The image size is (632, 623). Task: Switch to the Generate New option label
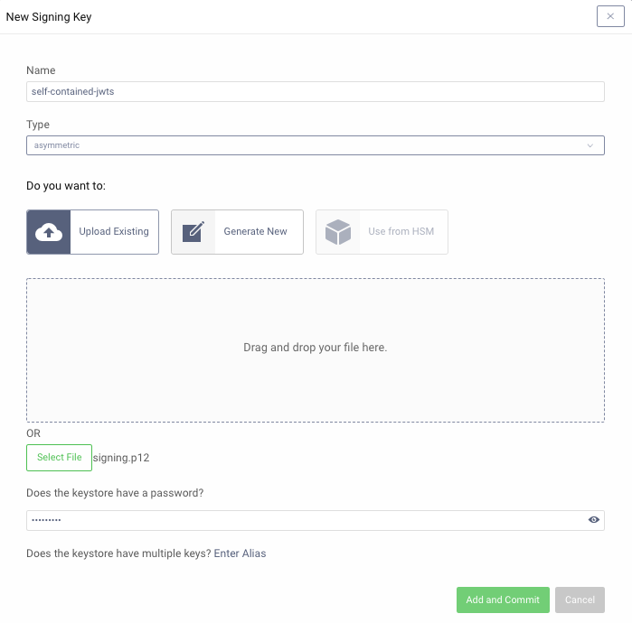coord(255,232)
